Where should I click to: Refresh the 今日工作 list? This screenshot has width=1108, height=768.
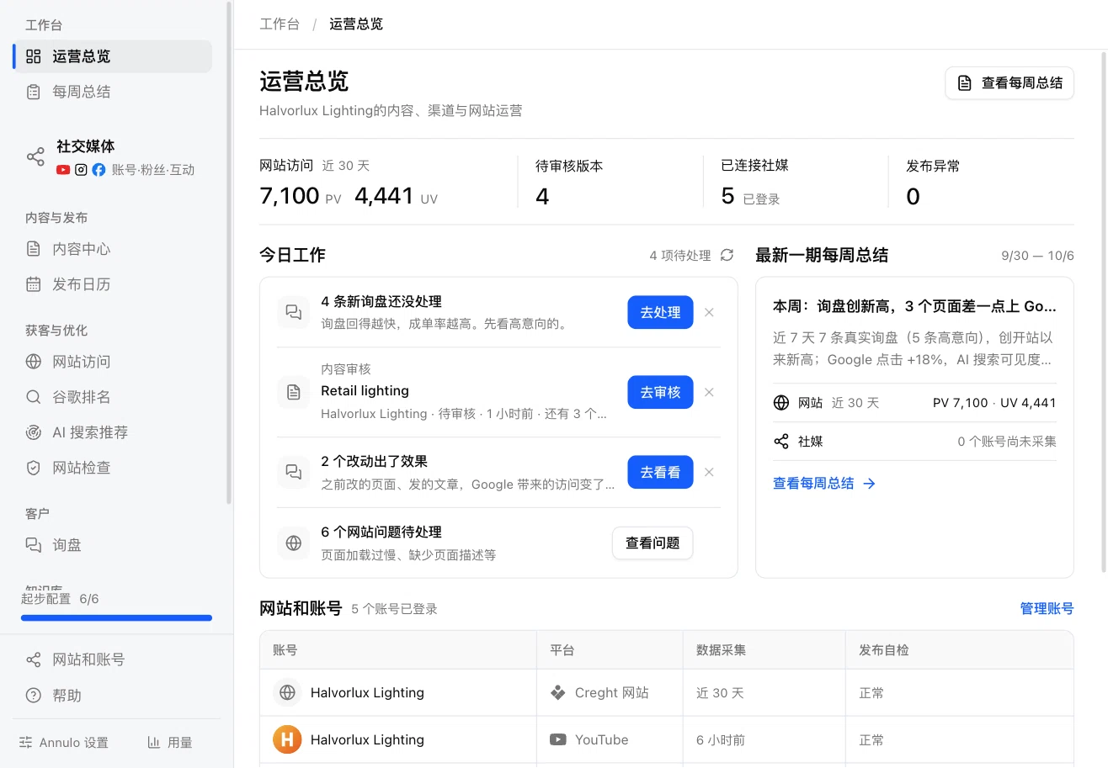tap(727, 255)
